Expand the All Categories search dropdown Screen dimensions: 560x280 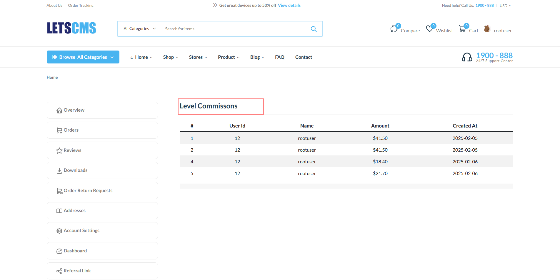coord(139,29)
